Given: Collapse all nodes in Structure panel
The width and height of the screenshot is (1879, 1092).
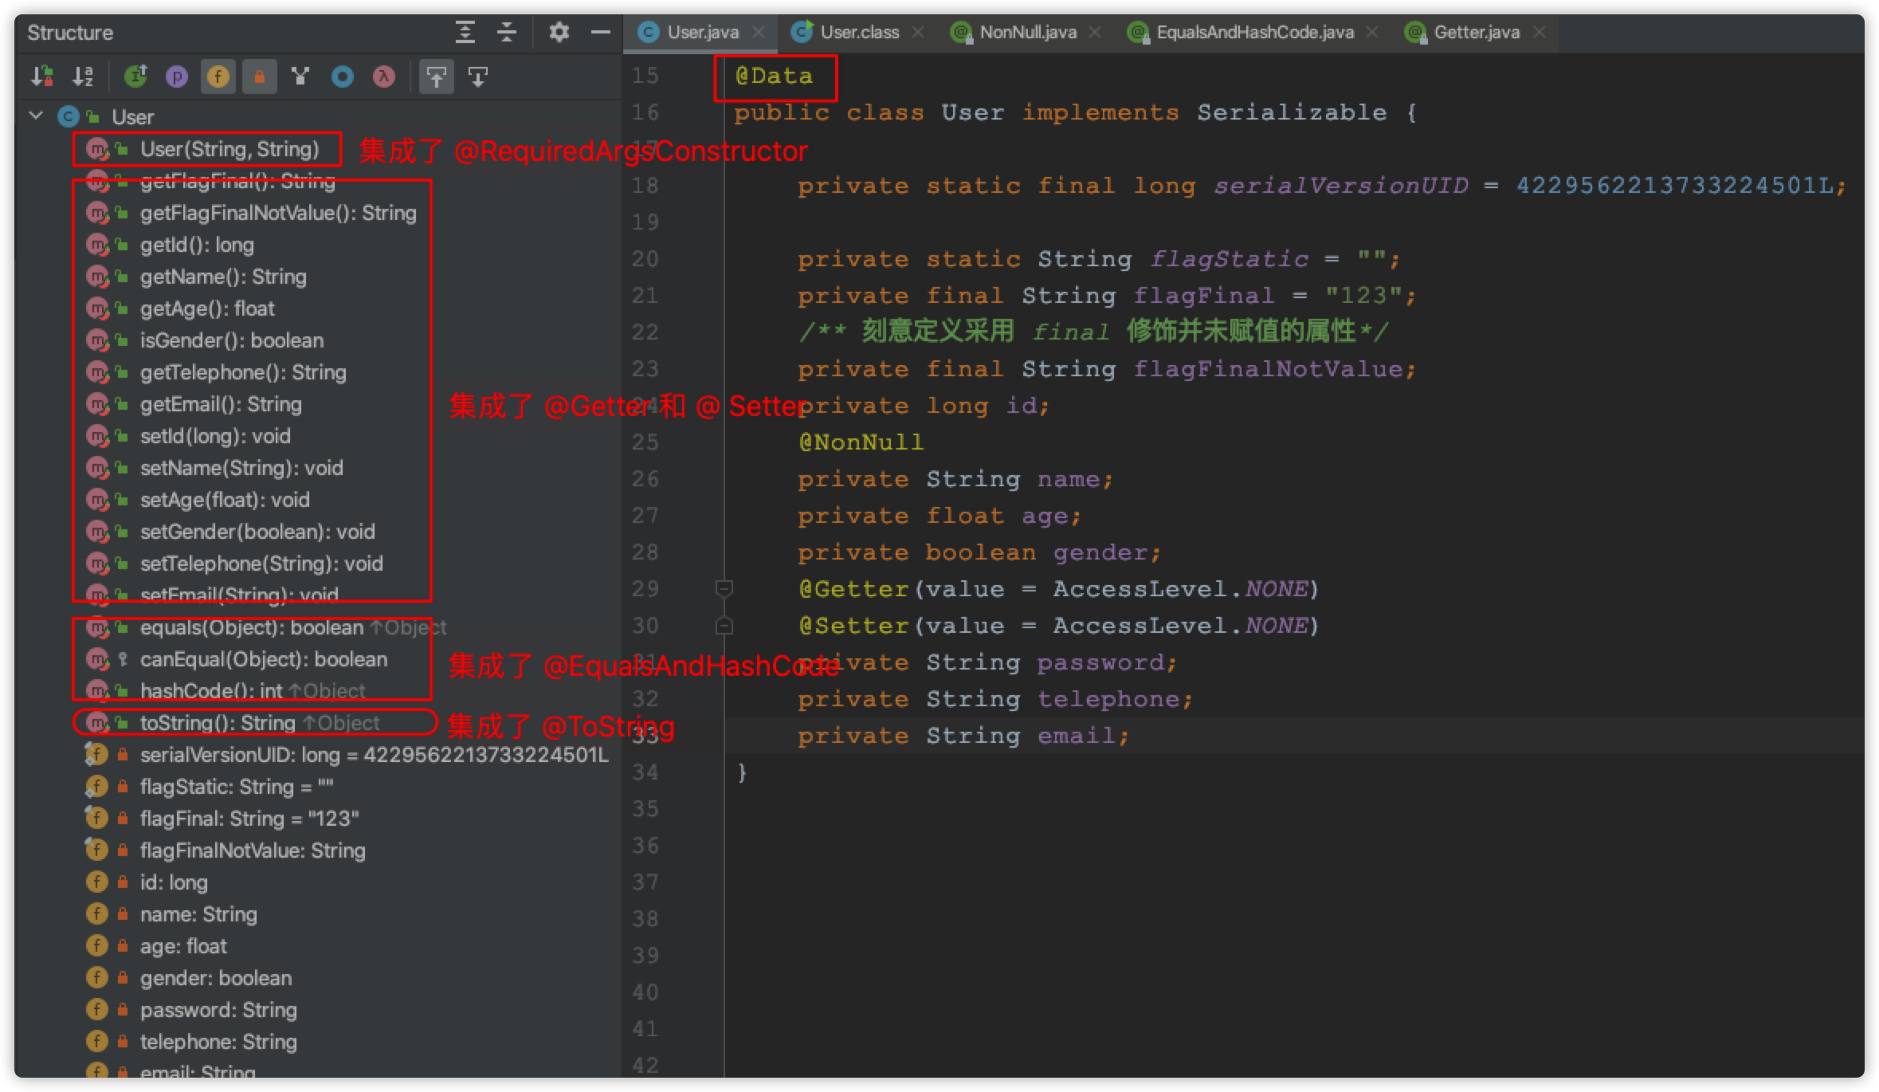Looking at the screenshot, I should click(507, 33).
